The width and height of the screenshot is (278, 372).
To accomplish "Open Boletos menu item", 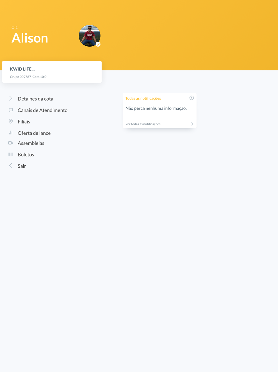I will tap(26, 154).
